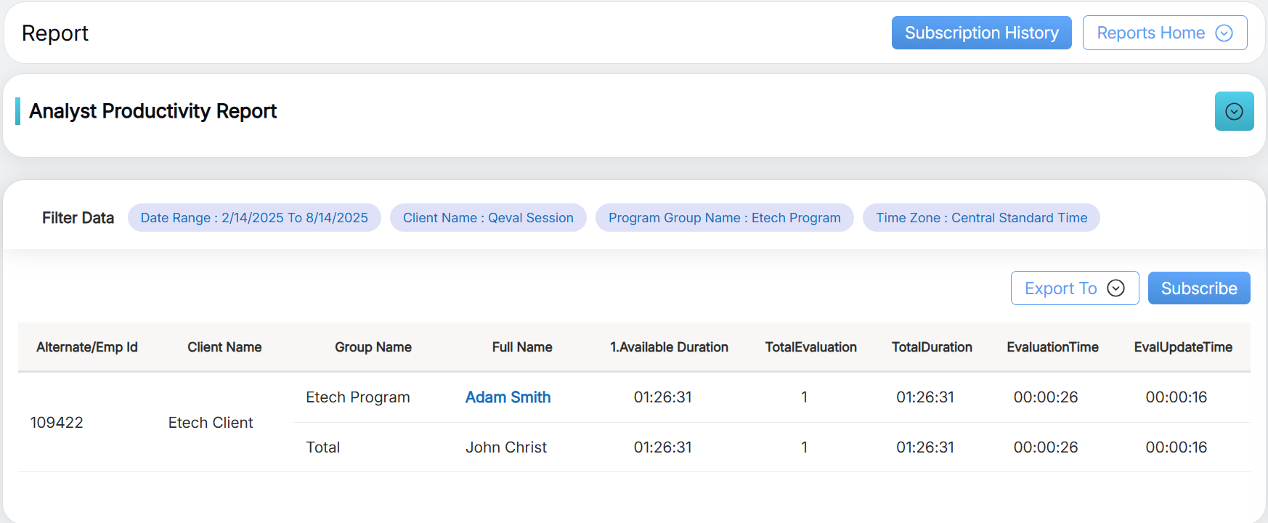
Task: Select the Date Range filter chip
Action: point(254,218)
